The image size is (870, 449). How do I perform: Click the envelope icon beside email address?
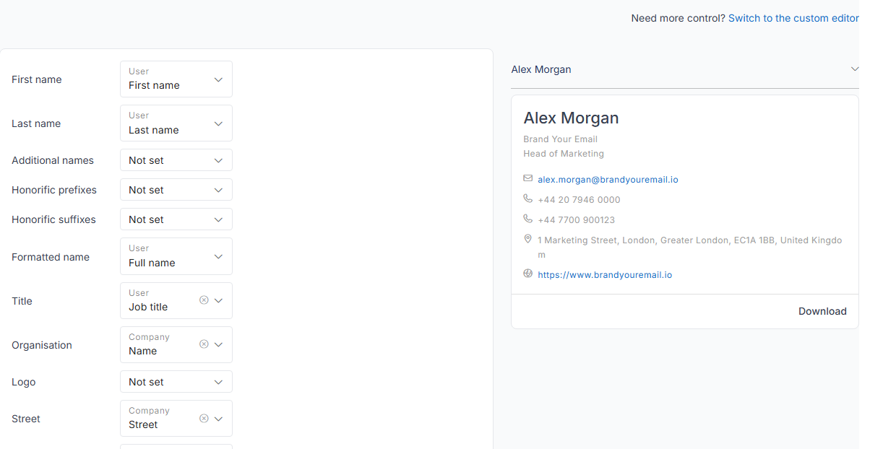[x=528, y=178]
